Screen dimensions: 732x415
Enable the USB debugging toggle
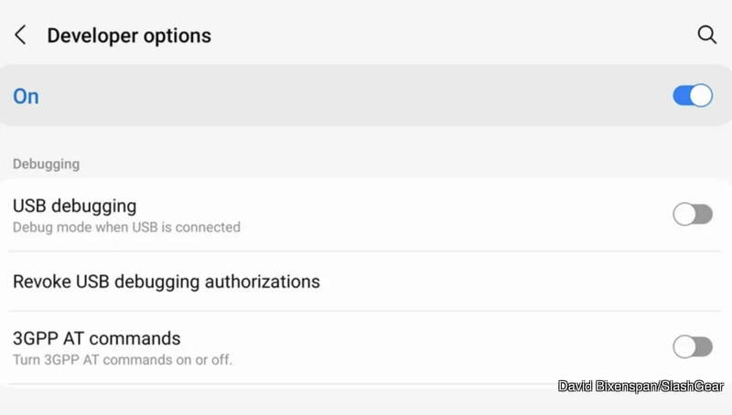pyautogui.click(x=693, y=214)
